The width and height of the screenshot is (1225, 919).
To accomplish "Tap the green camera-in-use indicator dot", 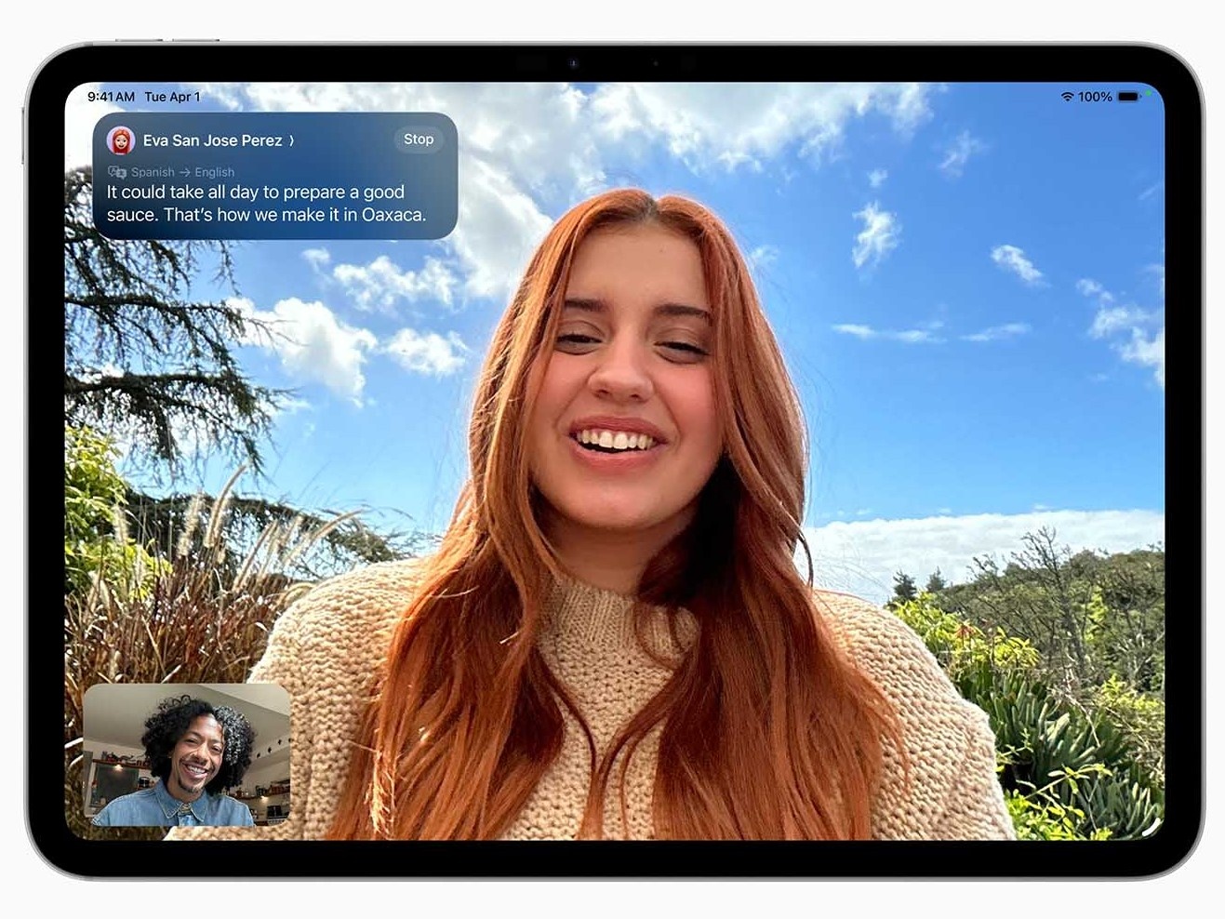I will (x=1148, y=94).
